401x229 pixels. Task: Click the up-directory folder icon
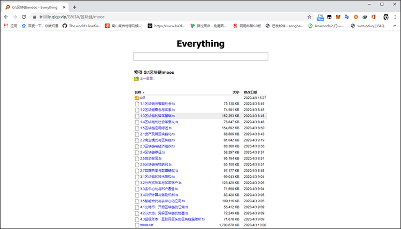pos(136,78)
